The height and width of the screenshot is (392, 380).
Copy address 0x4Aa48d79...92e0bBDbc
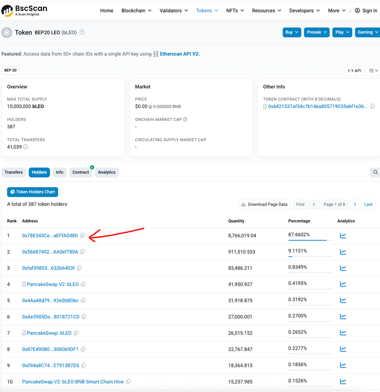(83, 300)
